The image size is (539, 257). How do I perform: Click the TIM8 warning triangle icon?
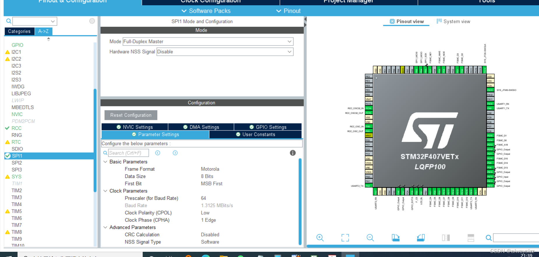click(x=8, y=232)
